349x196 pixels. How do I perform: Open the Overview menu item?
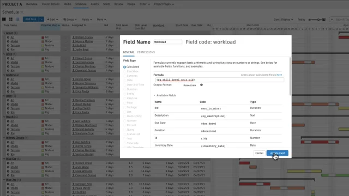tap(32, 4)
